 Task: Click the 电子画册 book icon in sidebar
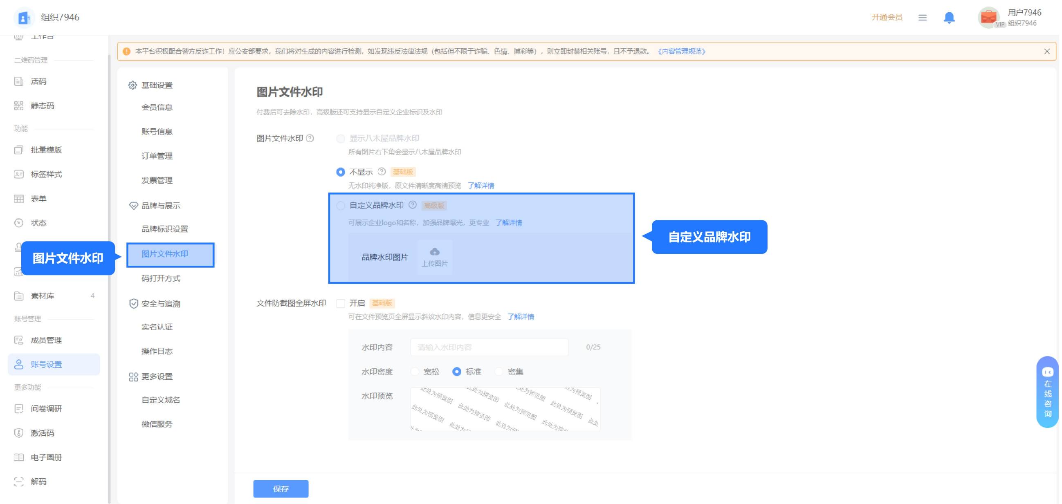pos(19,457)
